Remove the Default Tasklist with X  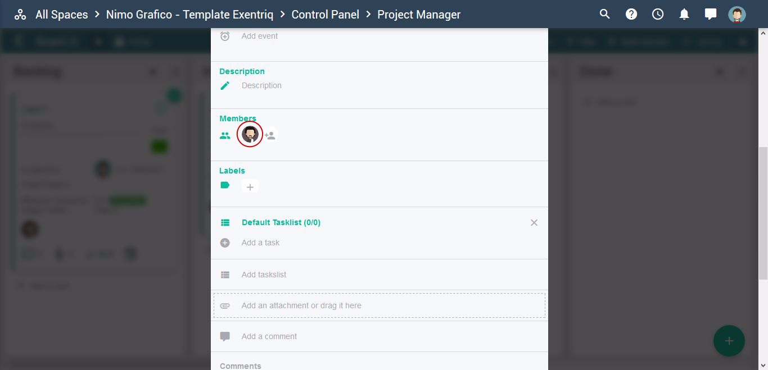click(x=534, y=223)
